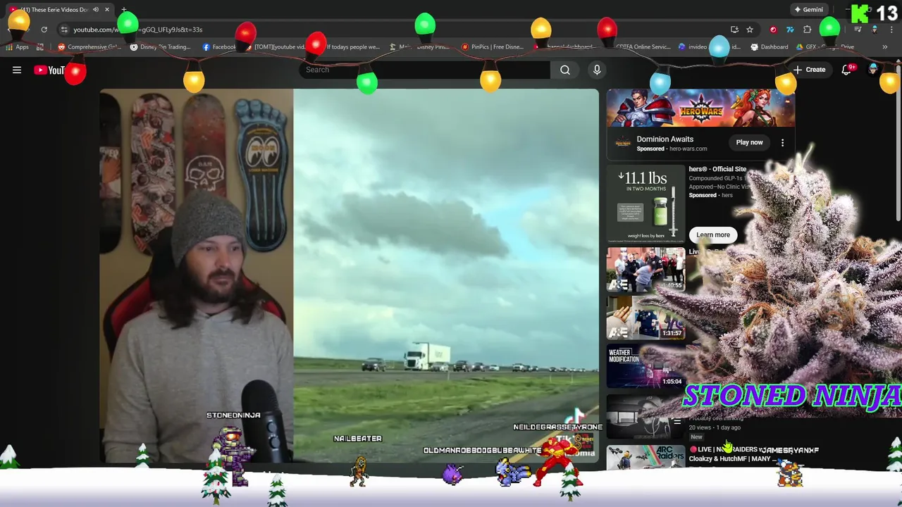Open the 'Disney Pin Trading' bookmark
This screenshot has height=507, width=902.
coord(161,47)
